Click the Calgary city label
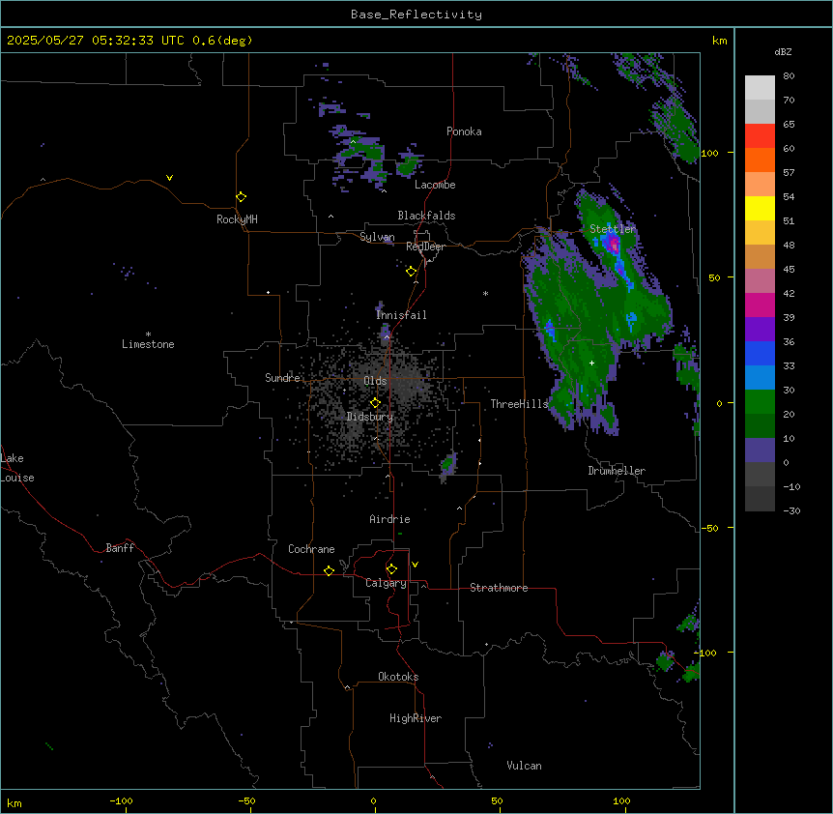 (x=386, y=583)
